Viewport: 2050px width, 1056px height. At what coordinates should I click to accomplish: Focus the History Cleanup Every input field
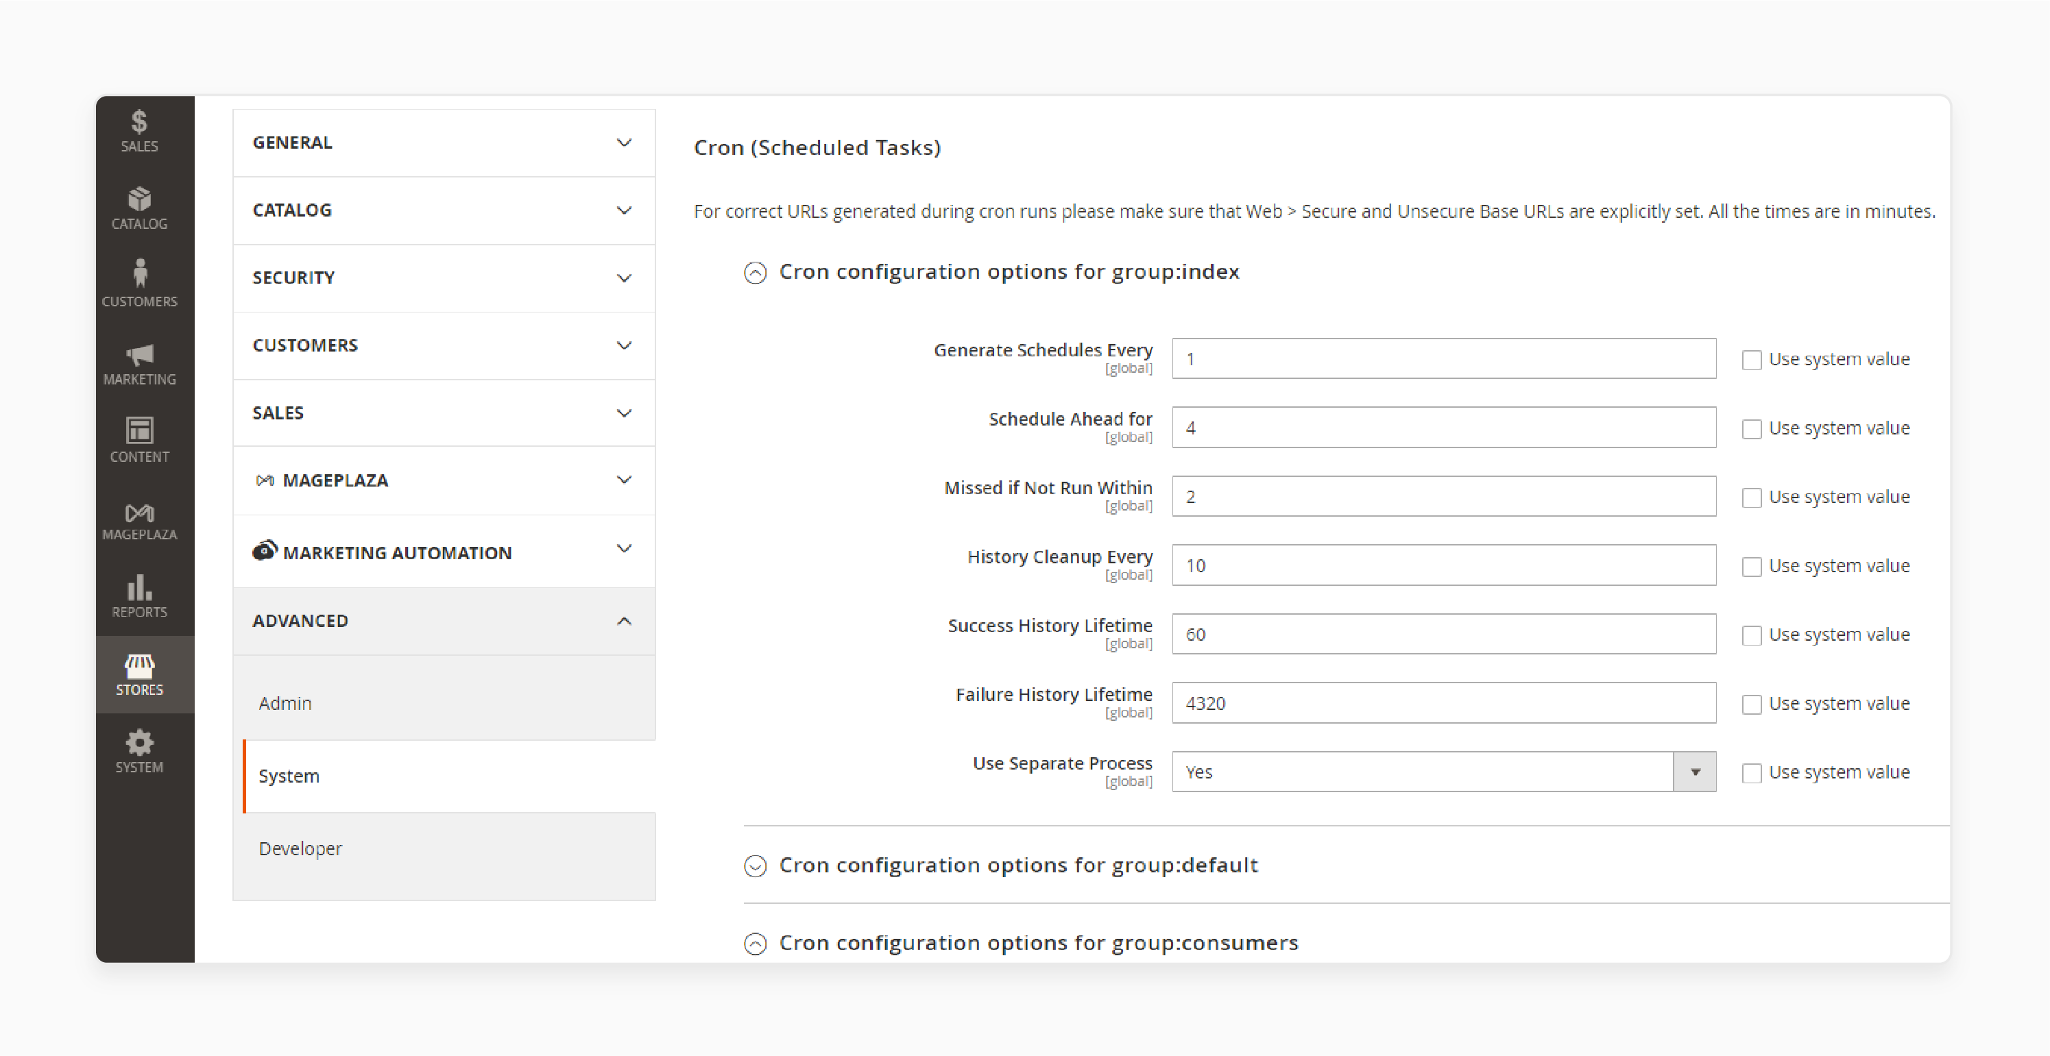pos(1444,565)
